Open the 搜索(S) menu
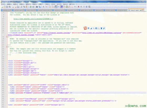Screen dimensions: 147x108 click(16, 4)
